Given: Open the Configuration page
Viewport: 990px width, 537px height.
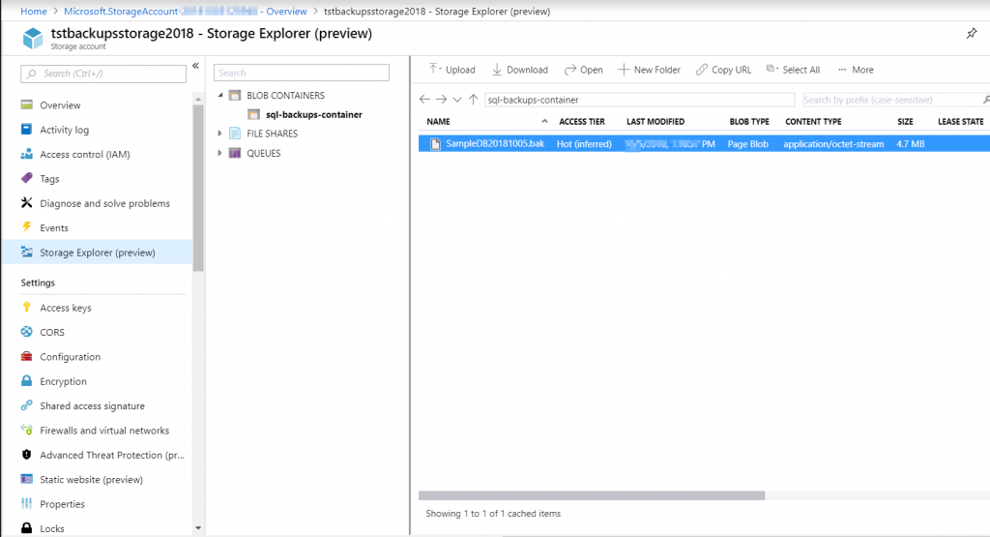Looking at the screenshot, I should 70,357.
